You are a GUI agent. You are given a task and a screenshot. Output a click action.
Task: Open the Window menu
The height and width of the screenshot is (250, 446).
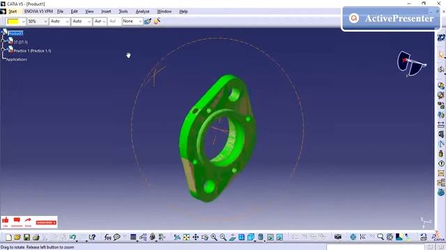(164, 12)
